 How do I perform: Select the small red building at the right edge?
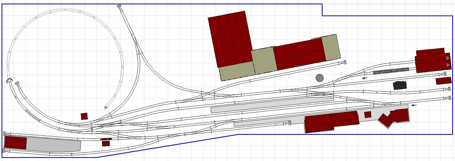[443, 81]
